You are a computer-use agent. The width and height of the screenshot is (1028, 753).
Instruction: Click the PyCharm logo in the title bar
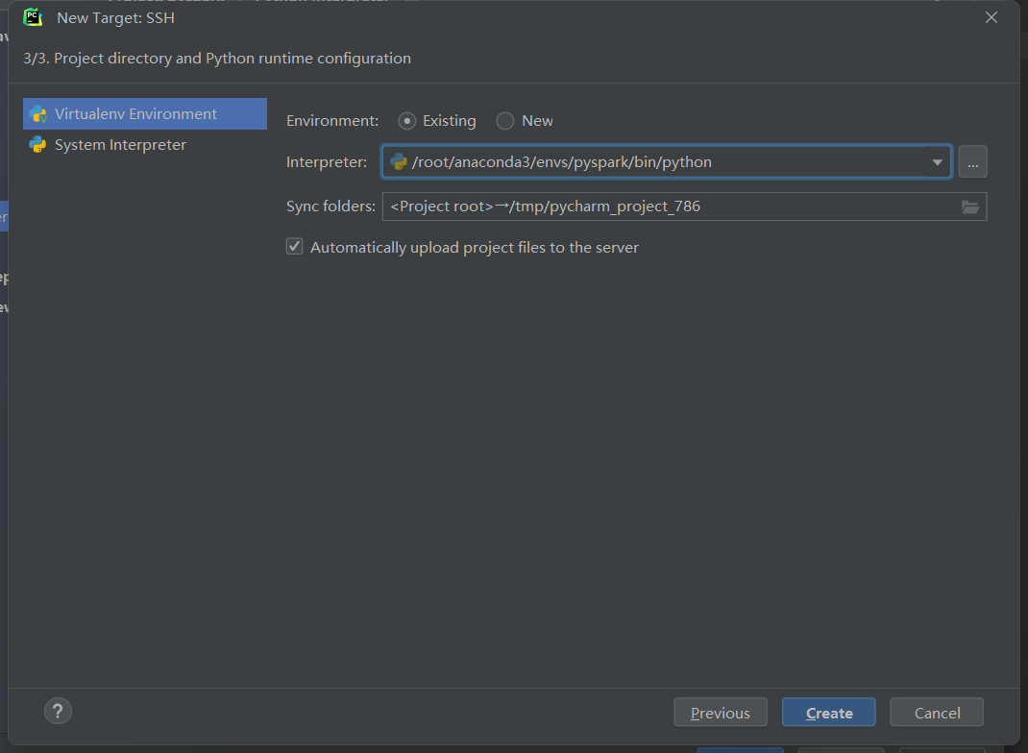click(34, 17)
